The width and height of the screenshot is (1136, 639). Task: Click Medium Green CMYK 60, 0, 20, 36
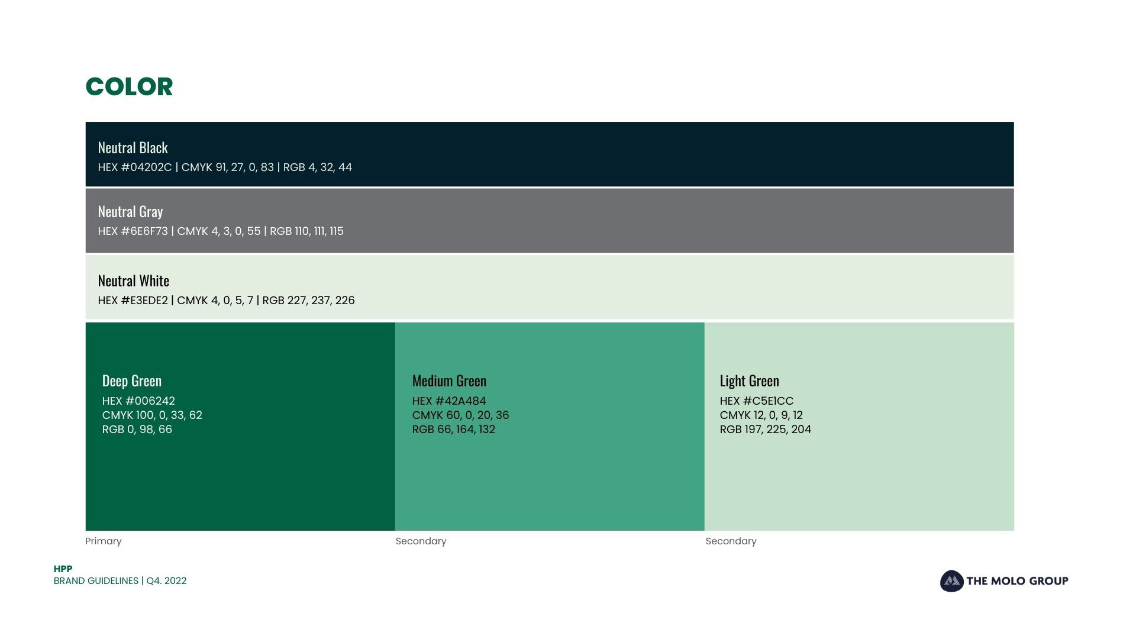click(x=460, y=415)
